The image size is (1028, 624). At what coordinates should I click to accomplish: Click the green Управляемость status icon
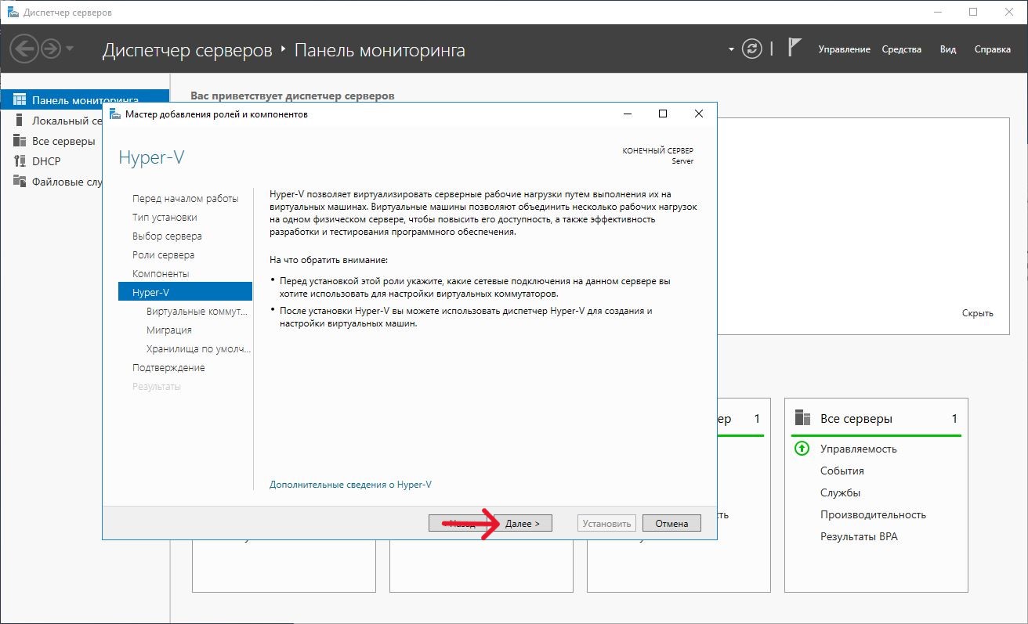(x=802, y=449)
